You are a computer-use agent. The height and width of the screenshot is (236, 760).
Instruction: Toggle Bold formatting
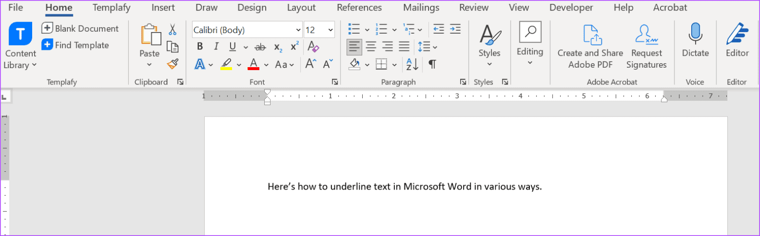(x=200, y=47)
